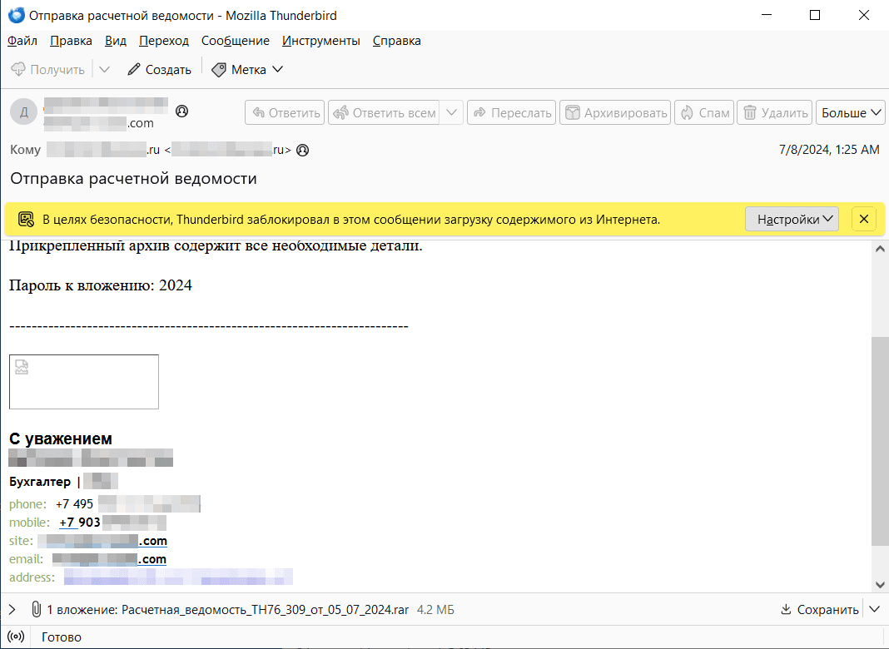This screenshot has height=649, width=889.
Task: Forward the message with Переслать
Action: pyautogui.click(x=512, y=113)
